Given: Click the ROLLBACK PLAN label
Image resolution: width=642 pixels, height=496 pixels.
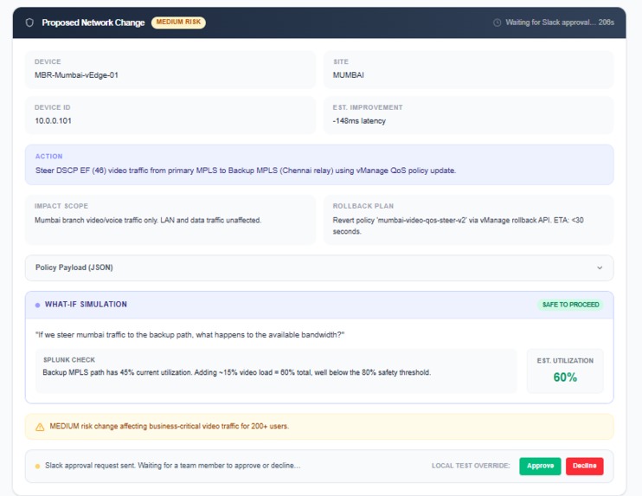Looking at the screenshot, I should pyautogui.click(x=363, y=206).
